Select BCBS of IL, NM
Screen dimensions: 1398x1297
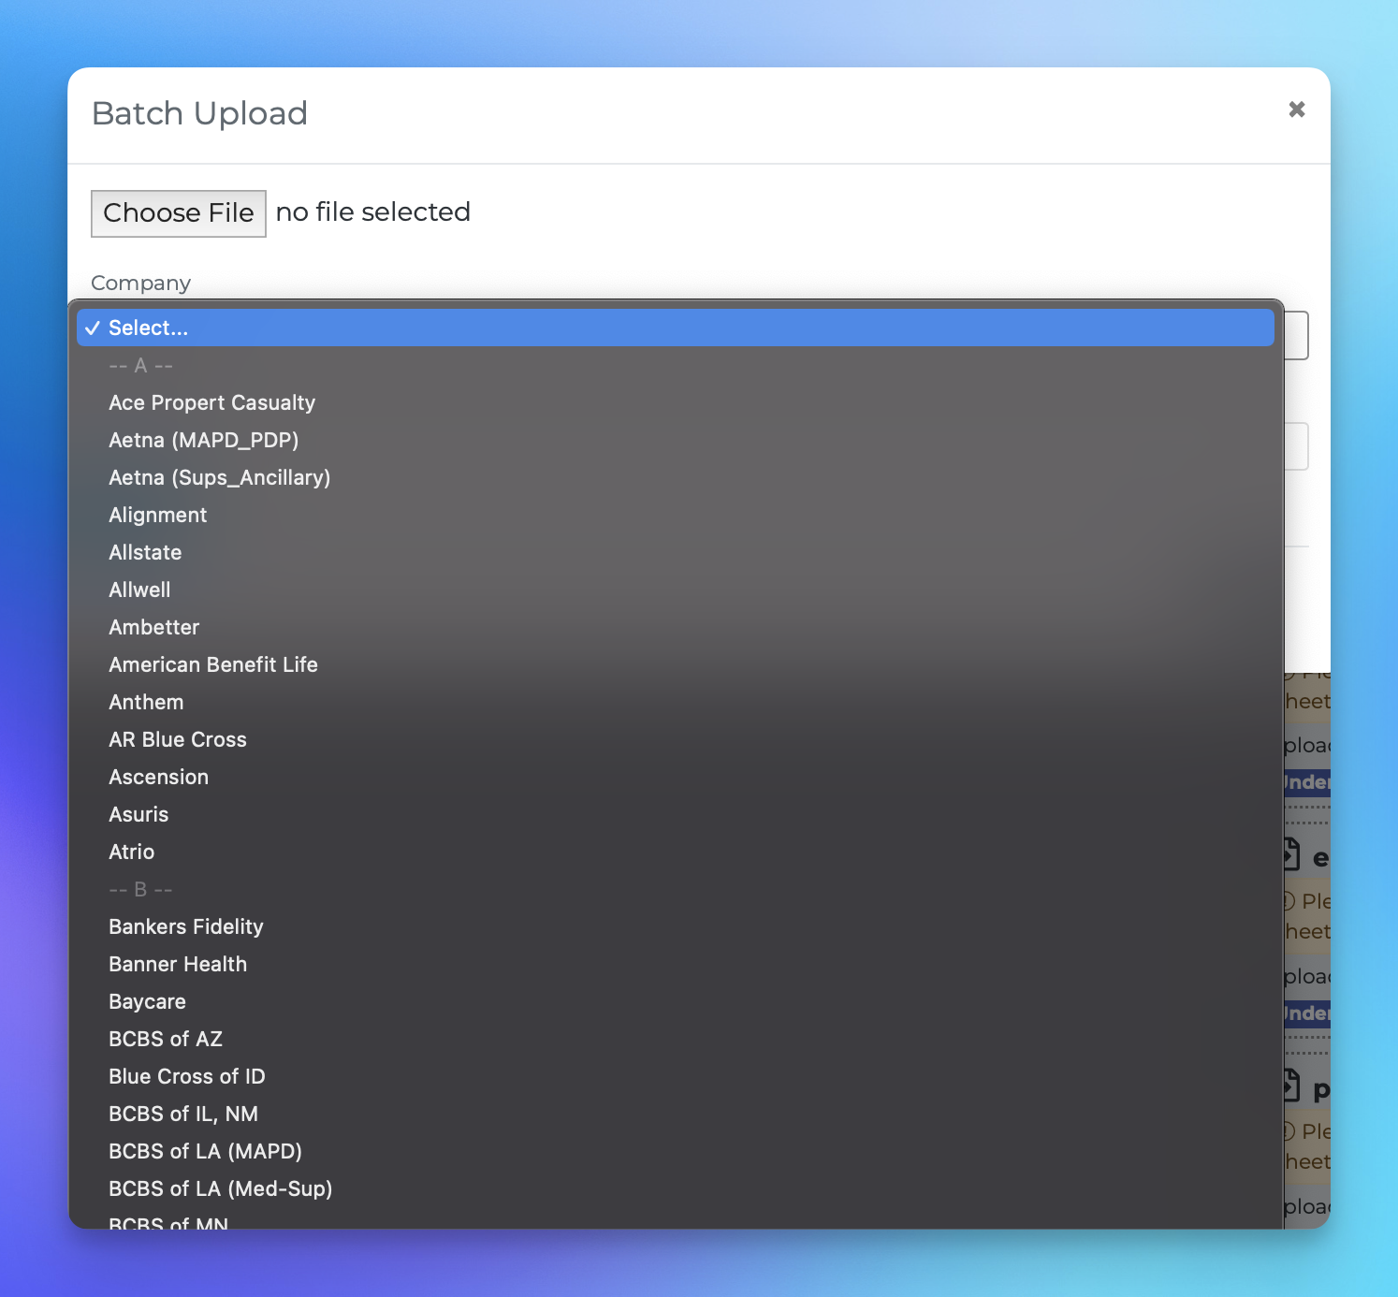676,1114
